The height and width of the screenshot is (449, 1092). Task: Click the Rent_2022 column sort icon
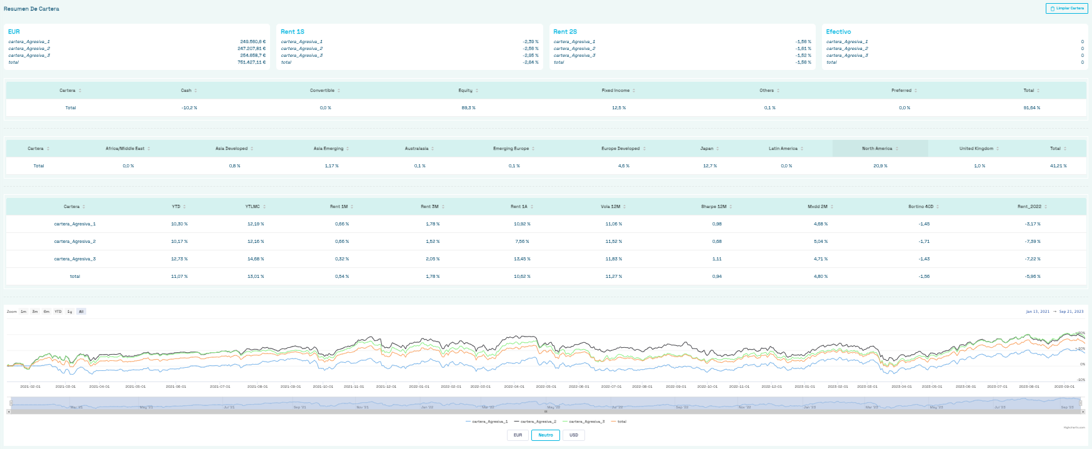[x=1046, y=207]
